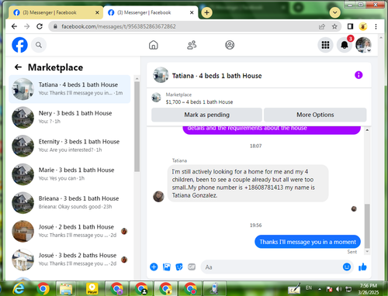Click the chat header listing thumbnail
The image size is (388, 296).
[x=161, y=75]
